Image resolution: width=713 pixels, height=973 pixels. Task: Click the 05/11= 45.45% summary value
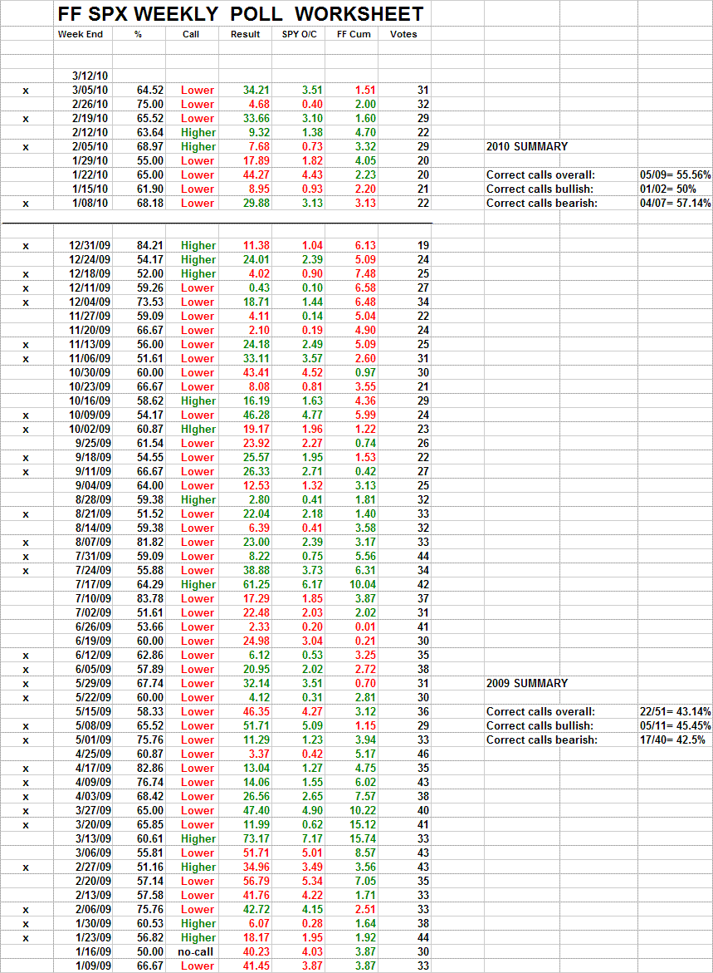click(x=676, y=725)
